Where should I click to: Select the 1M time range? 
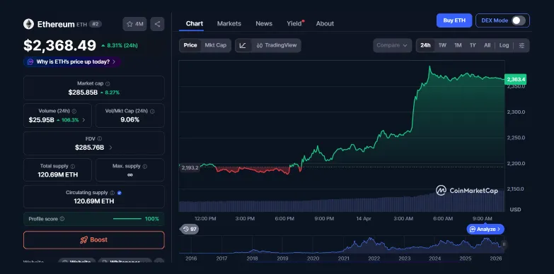pyautogui.click(x=458, y=45)
